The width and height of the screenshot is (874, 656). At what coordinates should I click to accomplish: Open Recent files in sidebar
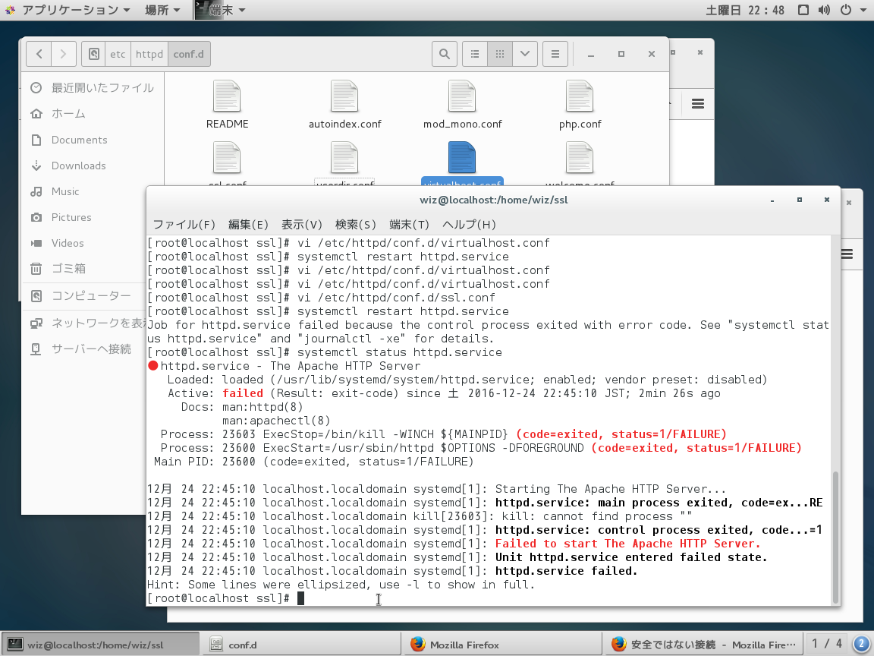[93, 87]
